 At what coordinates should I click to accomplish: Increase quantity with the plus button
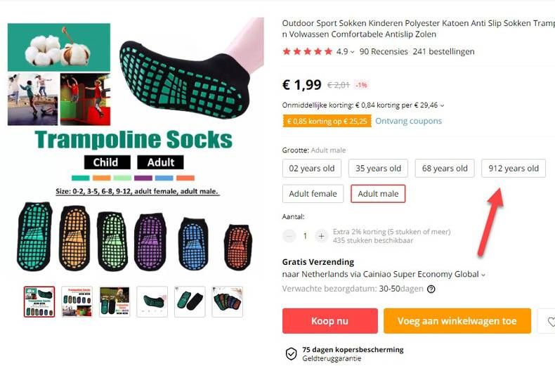321,236
